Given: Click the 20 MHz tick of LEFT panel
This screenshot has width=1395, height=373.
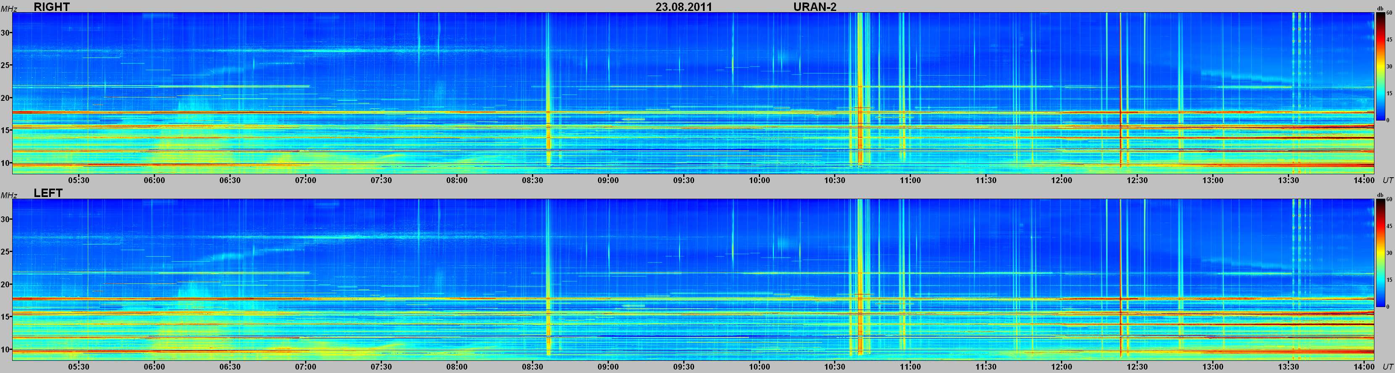Looking at the screenshot, I should [x=5, y=284].
